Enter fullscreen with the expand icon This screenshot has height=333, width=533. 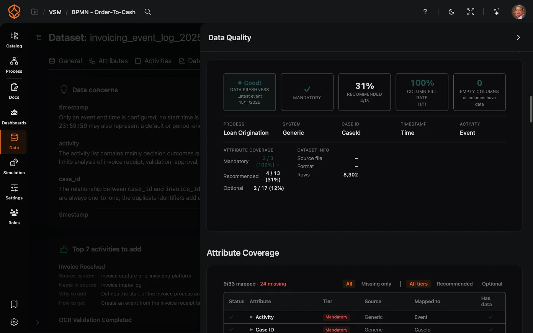471,12
